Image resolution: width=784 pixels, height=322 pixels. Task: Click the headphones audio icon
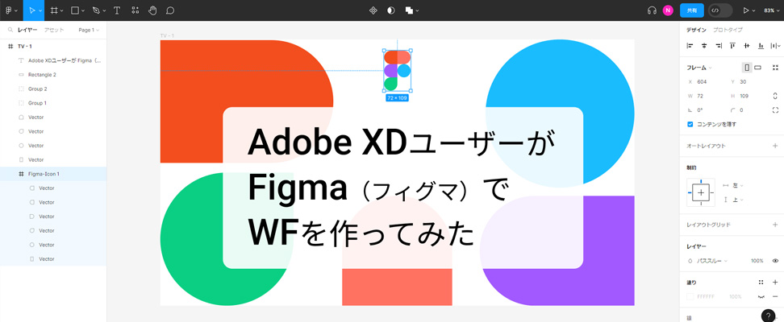tap(652, 10)
